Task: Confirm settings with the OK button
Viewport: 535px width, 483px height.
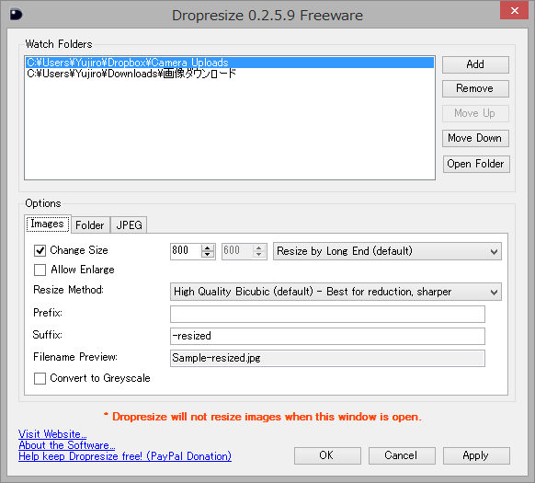Action: coord(327,455)
